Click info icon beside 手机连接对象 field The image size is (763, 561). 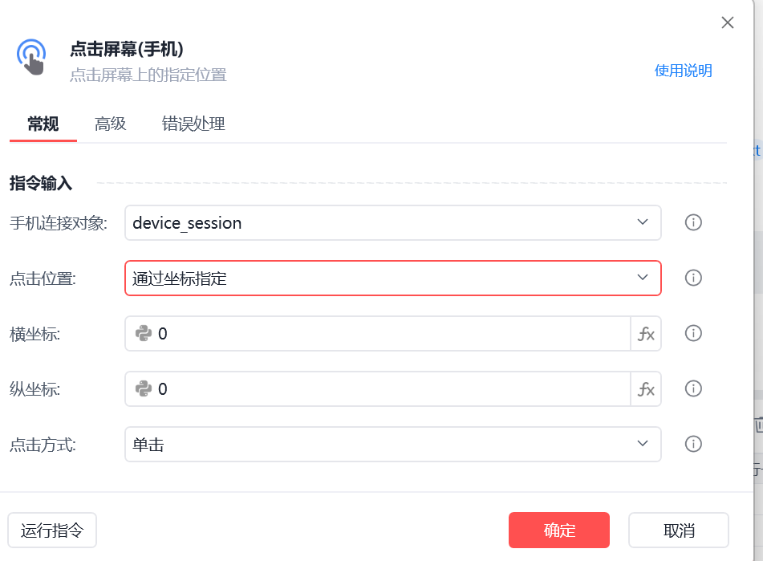pyautogui.click(x=693, y=222)
